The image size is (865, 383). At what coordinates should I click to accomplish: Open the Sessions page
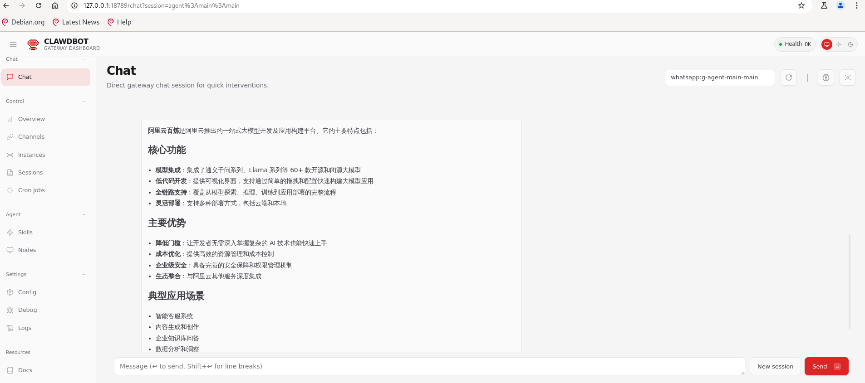(46, 173)
